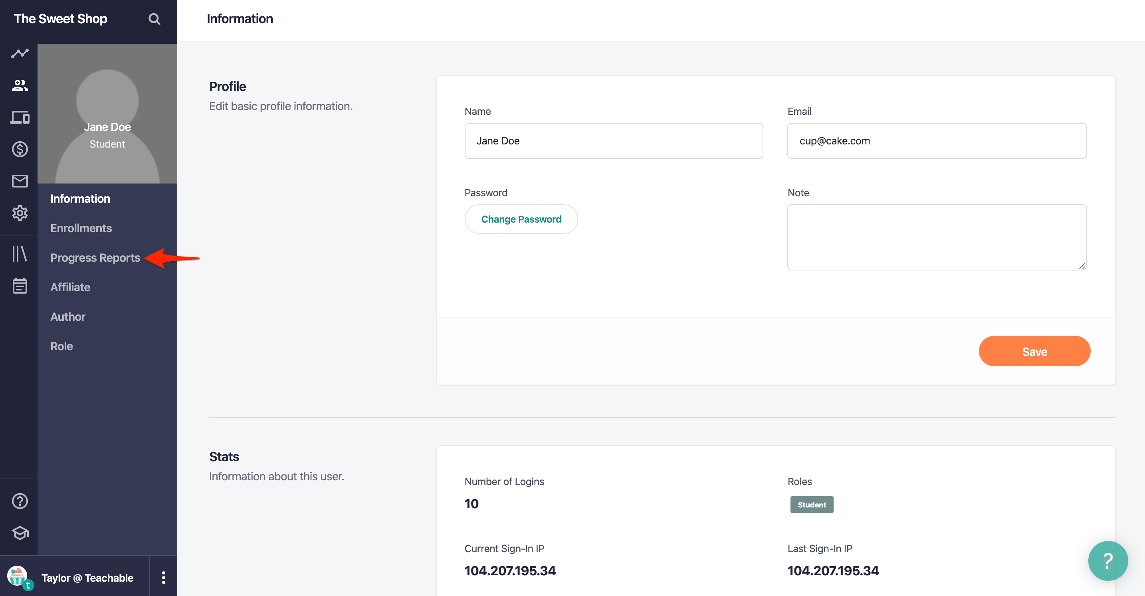Screen dimensions: 1145x596
Task: Open the graduation cap icon in sidebar
Action: (20, 533)
